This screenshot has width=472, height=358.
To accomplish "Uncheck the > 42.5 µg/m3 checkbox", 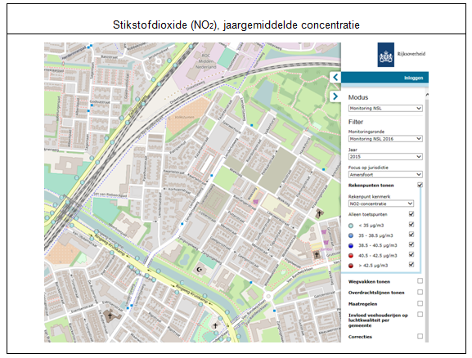I will coord(411,265).
